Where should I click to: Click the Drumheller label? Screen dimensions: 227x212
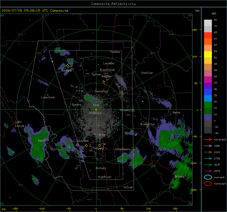(148, 124)
